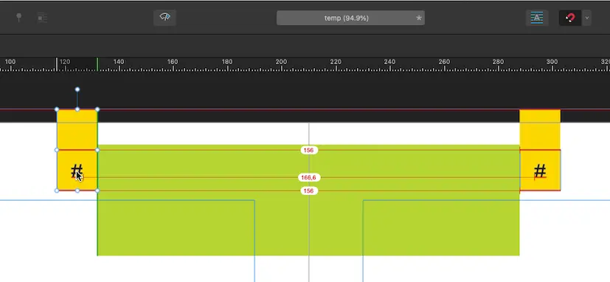Click the top-left selection handle of the yellow box

[x=57, y=109]
